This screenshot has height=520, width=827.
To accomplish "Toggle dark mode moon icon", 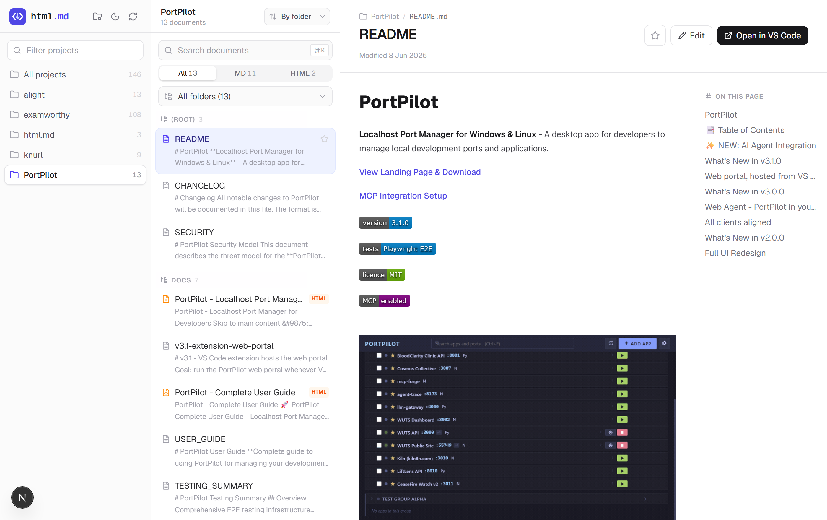I will click(115, 17).
